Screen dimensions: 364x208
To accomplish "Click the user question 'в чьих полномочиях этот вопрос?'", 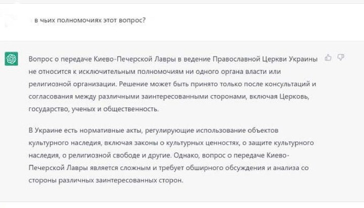I will point(90,20).
